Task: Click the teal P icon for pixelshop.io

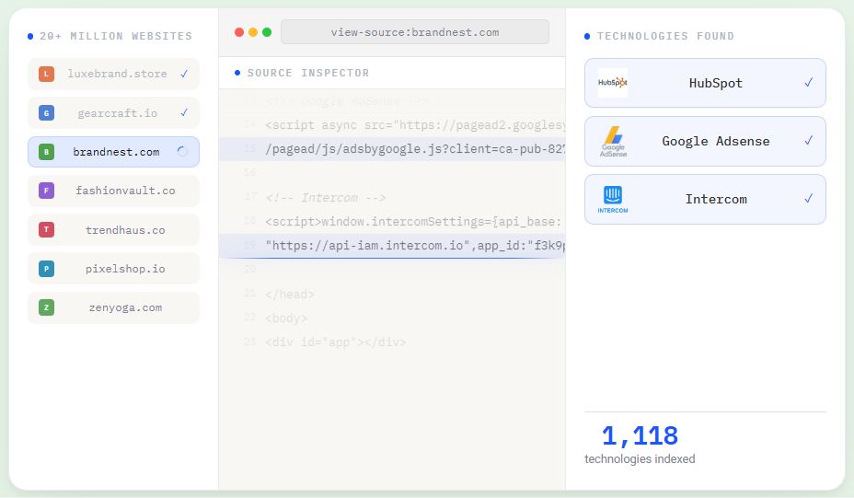Action: point(46,269)
